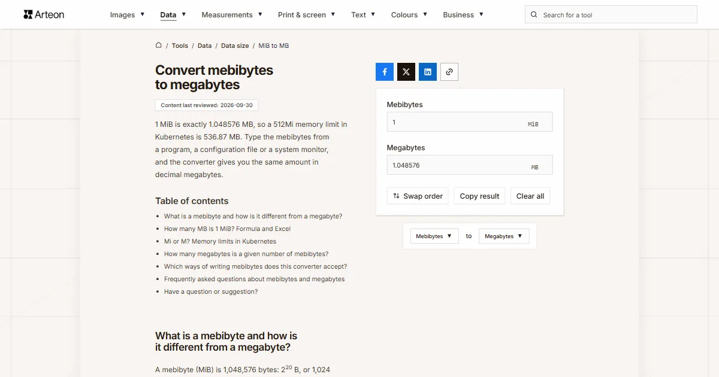719x377 pixels.
Task: Copy page link icon
Action: [449, 72]
